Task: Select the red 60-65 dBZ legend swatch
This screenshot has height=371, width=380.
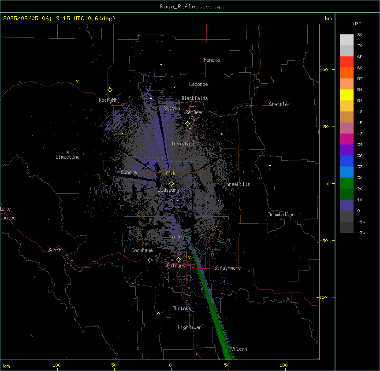Action: click(x=346, y=62)
